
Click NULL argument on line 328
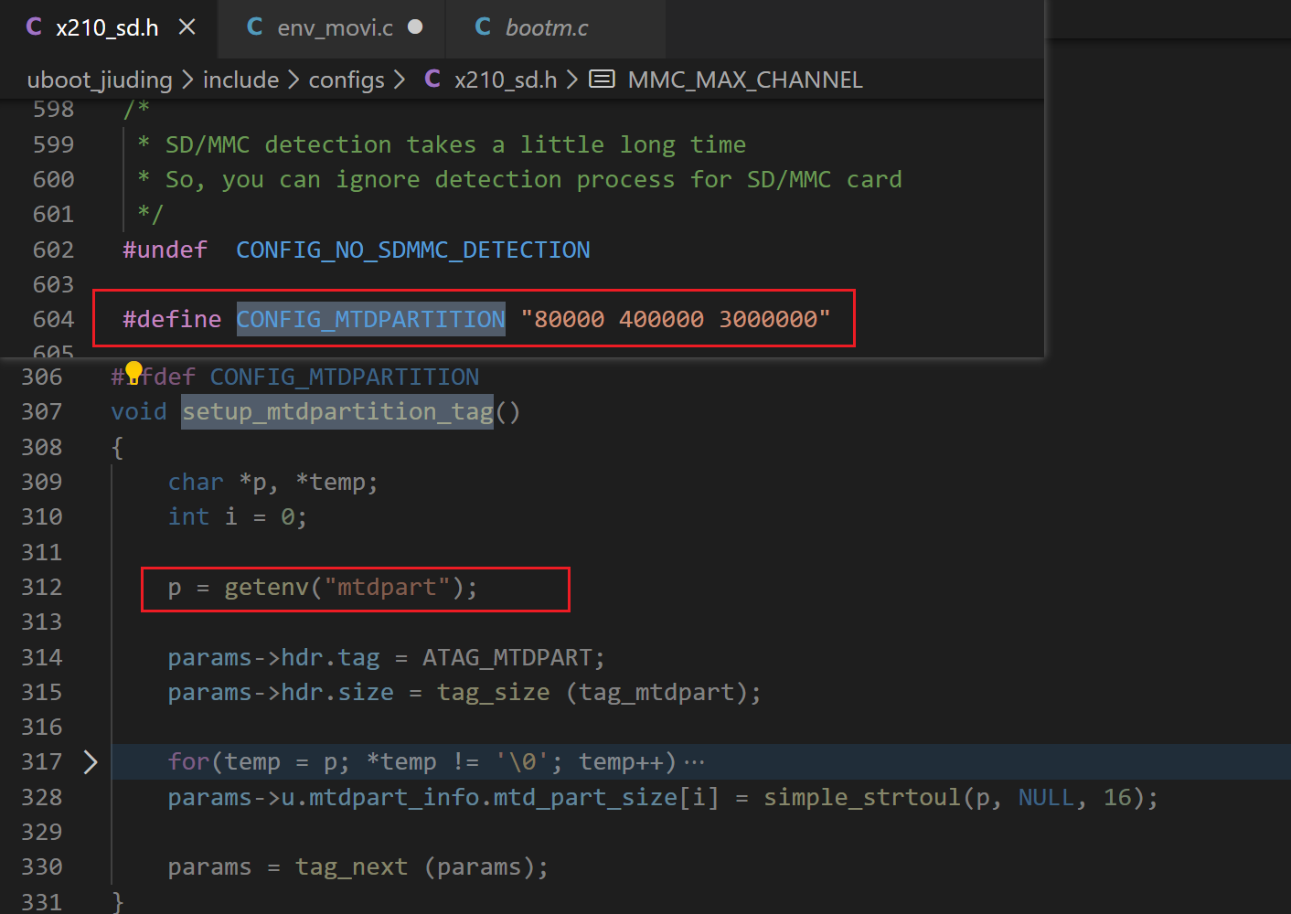1046,797
